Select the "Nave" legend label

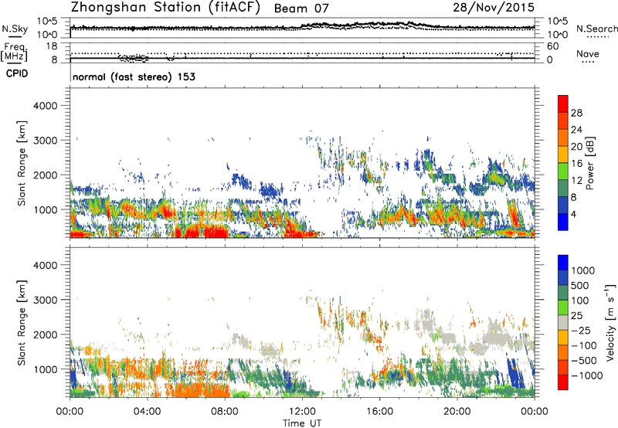coord(587,54)
